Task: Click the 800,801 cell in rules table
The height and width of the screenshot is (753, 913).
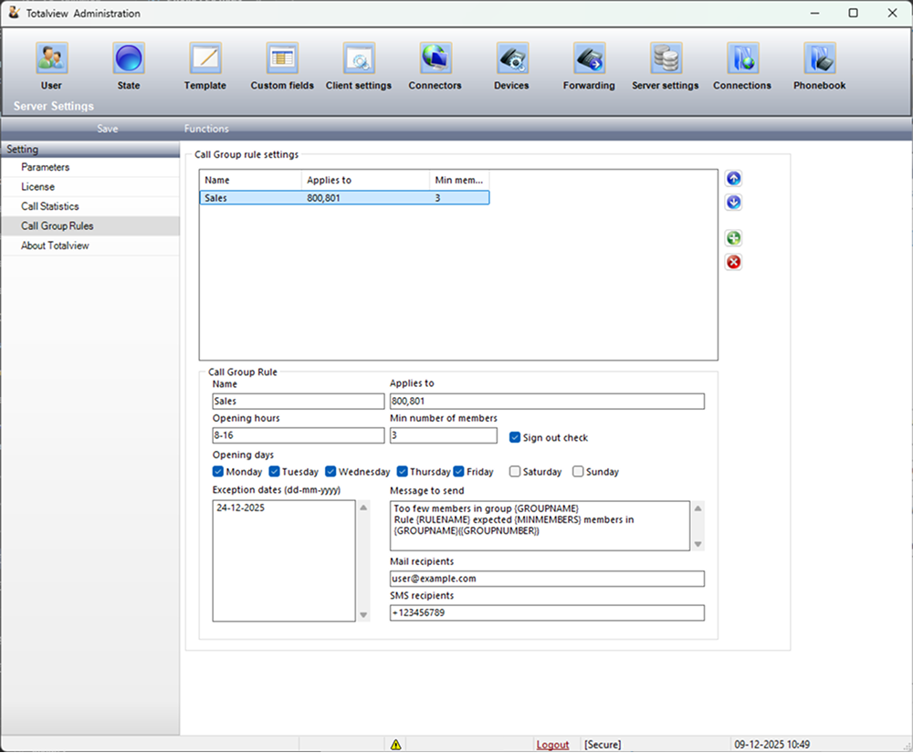Action: [324, 198]
